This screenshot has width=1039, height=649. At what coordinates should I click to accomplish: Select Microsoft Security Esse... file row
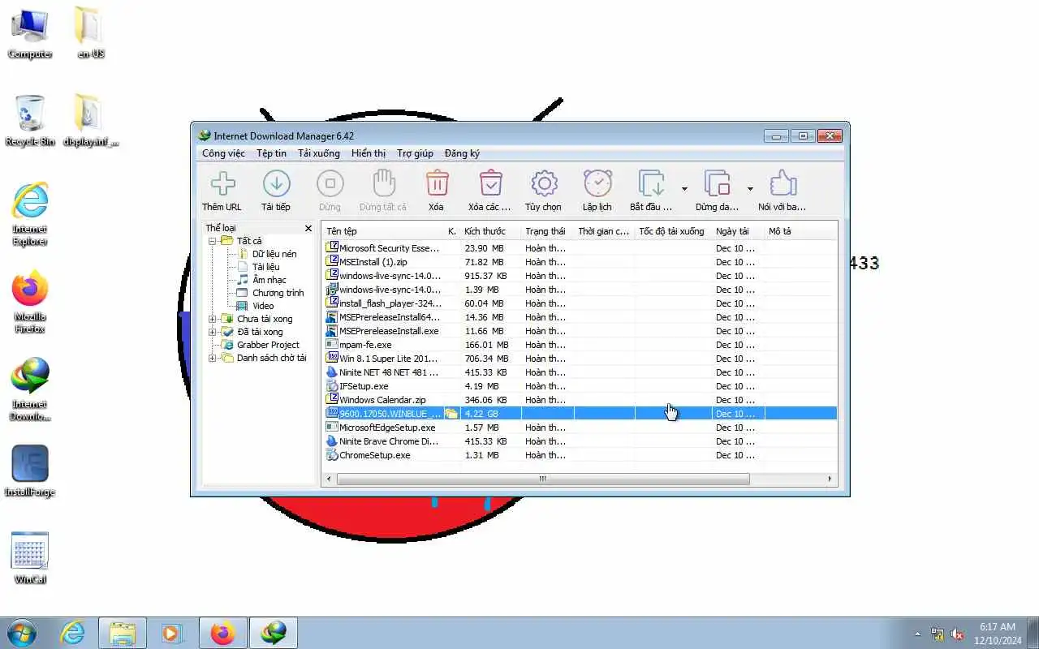tap(580, 248)
